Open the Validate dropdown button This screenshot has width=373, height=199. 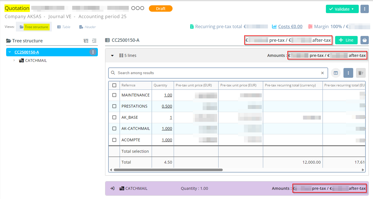click(x=342, y=9)
